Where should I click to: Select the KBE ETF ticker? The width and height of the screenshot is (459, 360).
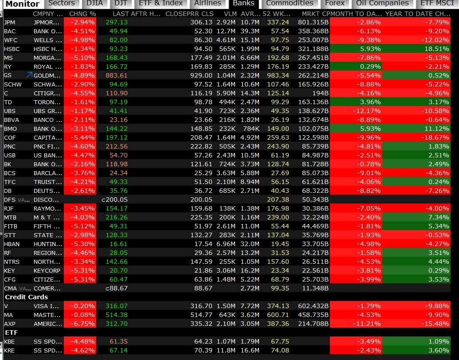pos(9,341)
